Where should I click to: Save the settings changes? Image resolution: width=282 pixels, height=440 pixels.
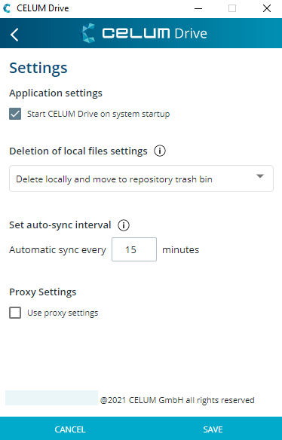pos(213,429)
